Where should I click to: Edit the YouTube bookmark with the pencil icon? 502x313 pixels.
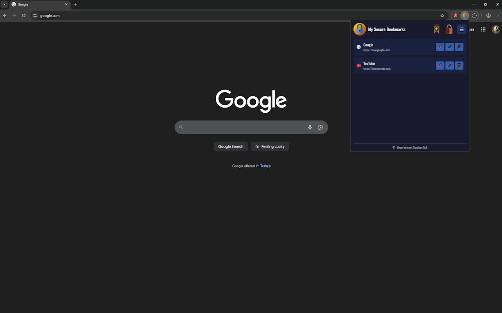click(x=449, y=66)
